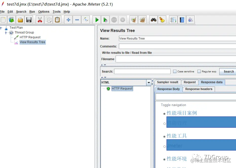The width and height of the screenshot is (236, 168).
Task: Click the rightmost toolbar icon after Help
Action: pos(191,20)
